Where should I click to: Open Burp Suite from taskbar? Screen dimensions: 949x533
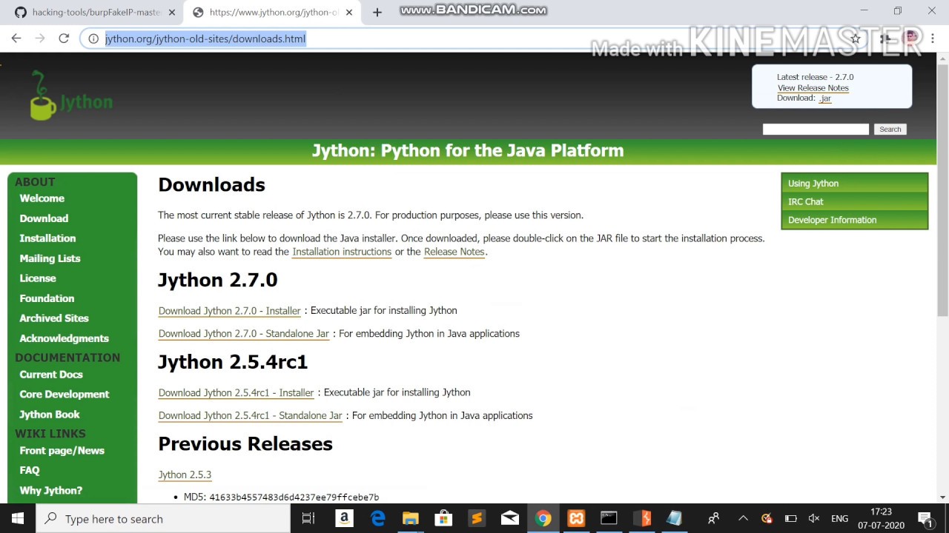(x=642, y=518)
